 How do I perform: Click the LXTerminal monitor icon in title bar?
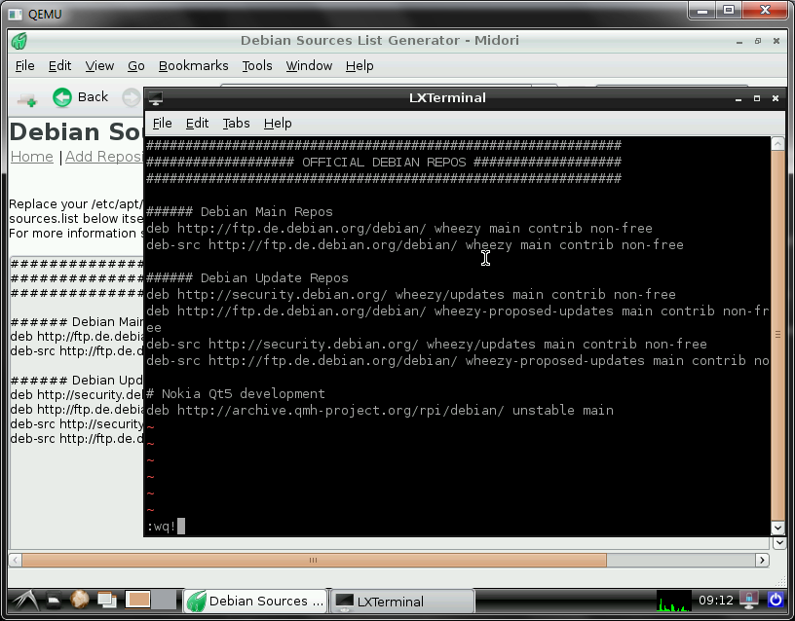155,98
